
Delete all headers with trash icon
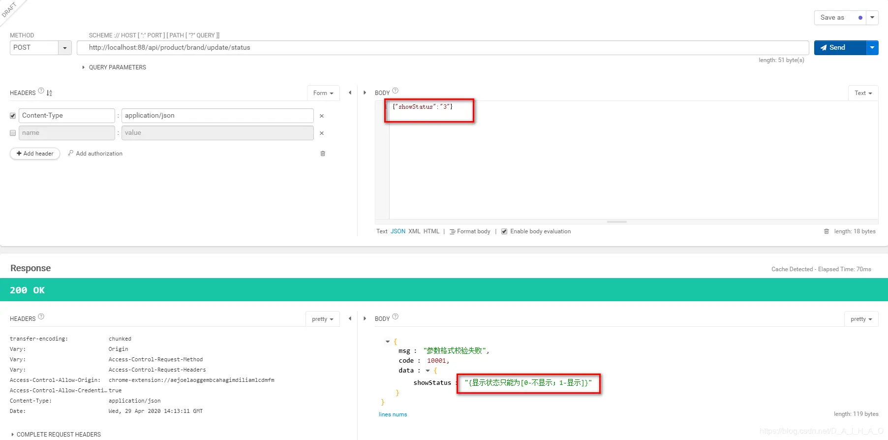pos(323,154)
